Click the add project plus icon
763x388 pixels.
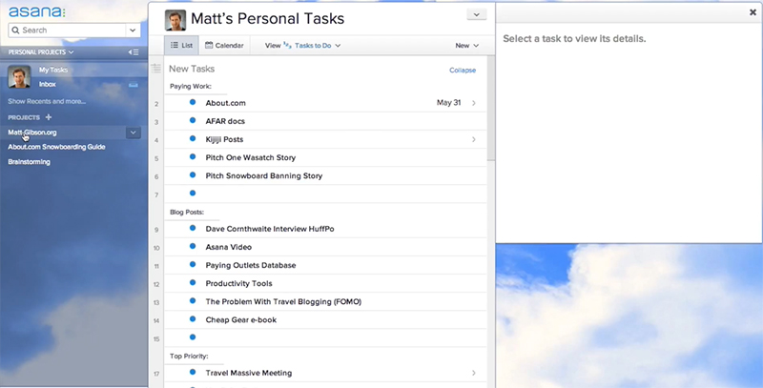pyautogui.click(x=49, y=117)
